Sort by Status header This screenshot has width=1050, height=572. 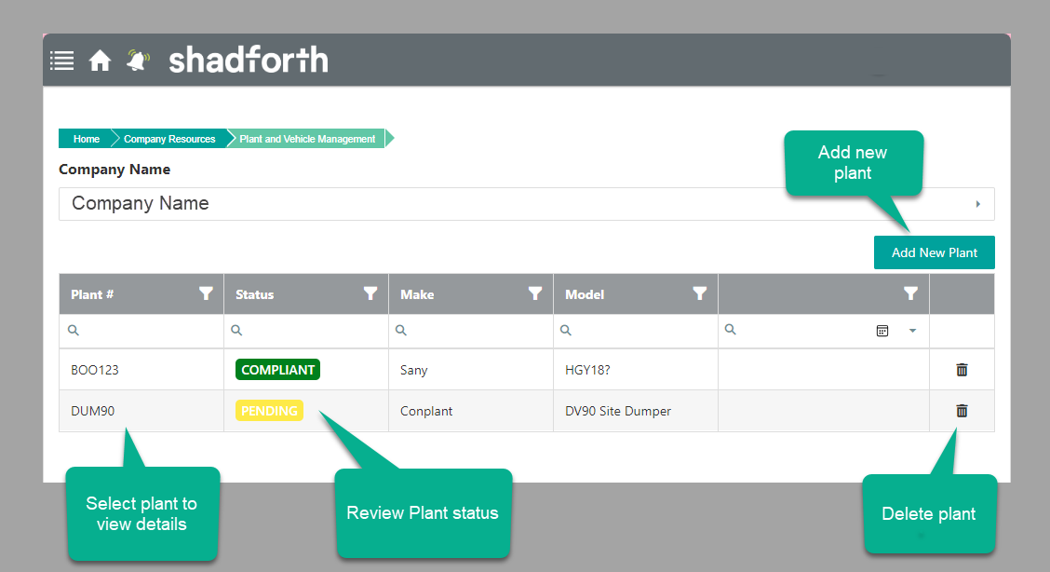(254, 294)
